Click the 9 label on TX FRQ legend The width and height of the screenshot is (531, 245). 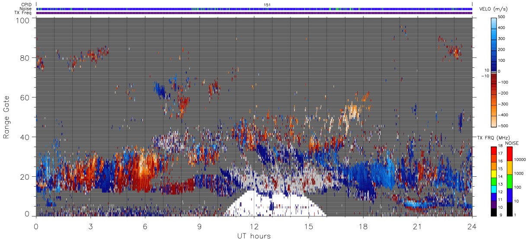click(501, 215)
